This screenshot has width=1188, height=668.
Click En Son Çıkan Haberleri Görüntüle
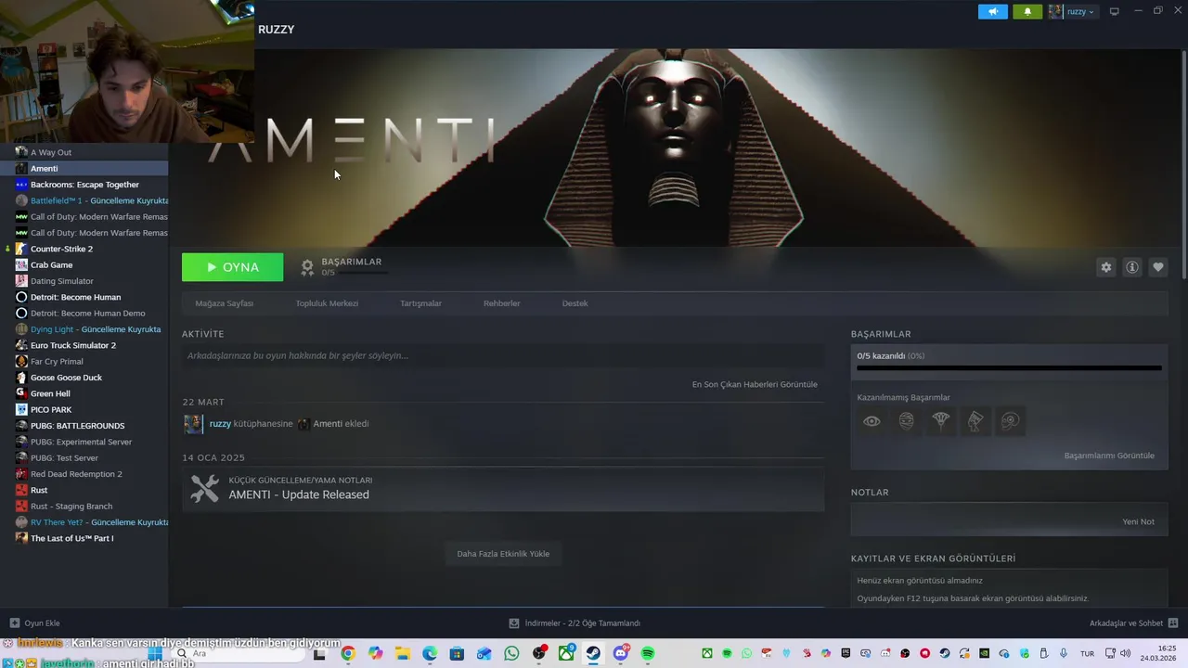click(755, 384)
